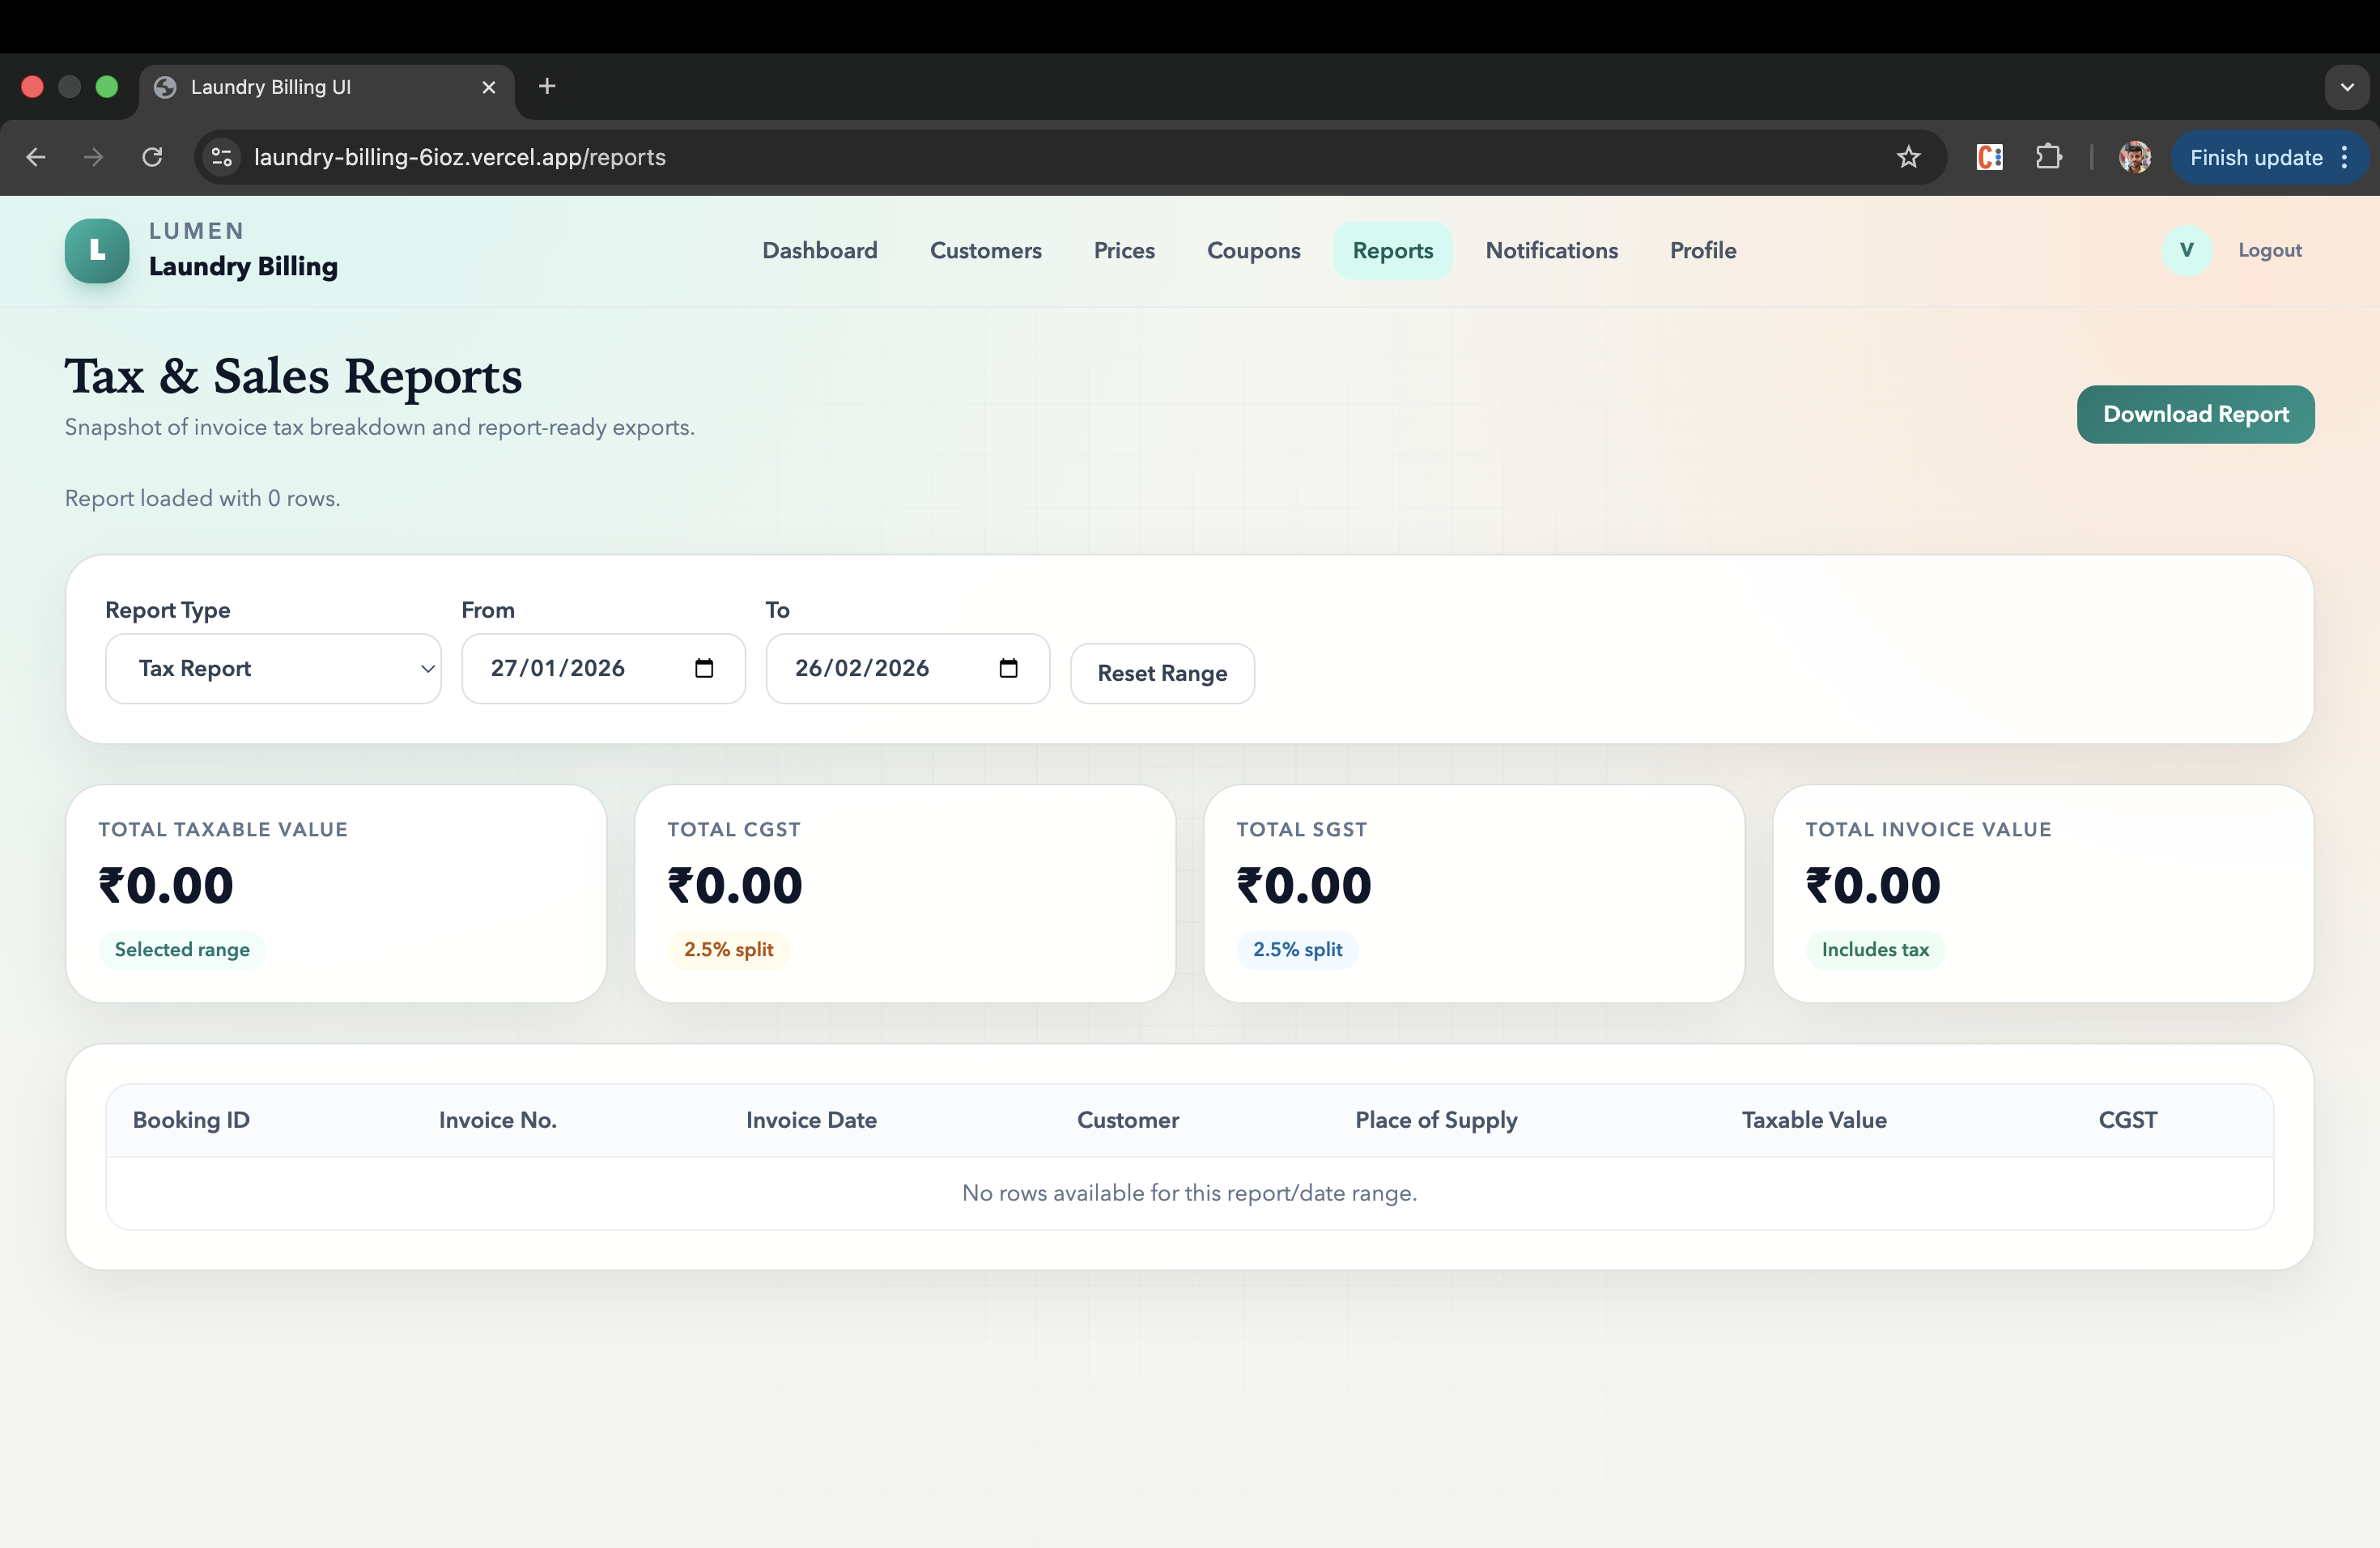This screenshot has width=2380, height=1548.
Task: Click the bookmark star icon
Action: (1908, 157)
